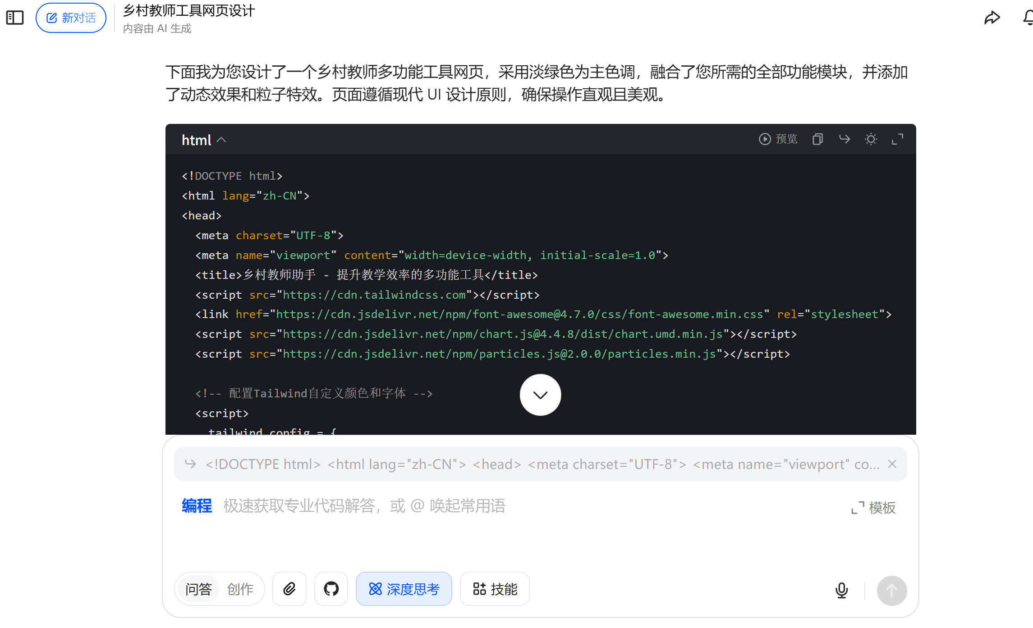Click the quote-reply arrow in code header
1033x628 pixels.
844,139
